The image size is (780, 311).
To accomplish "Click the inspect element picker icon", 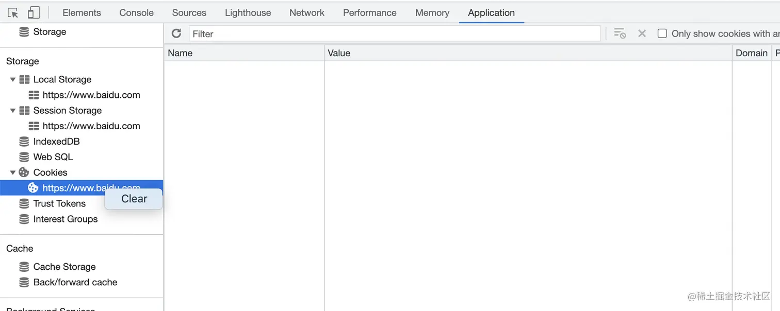I will pyautogui.click(x=13, y=13).
